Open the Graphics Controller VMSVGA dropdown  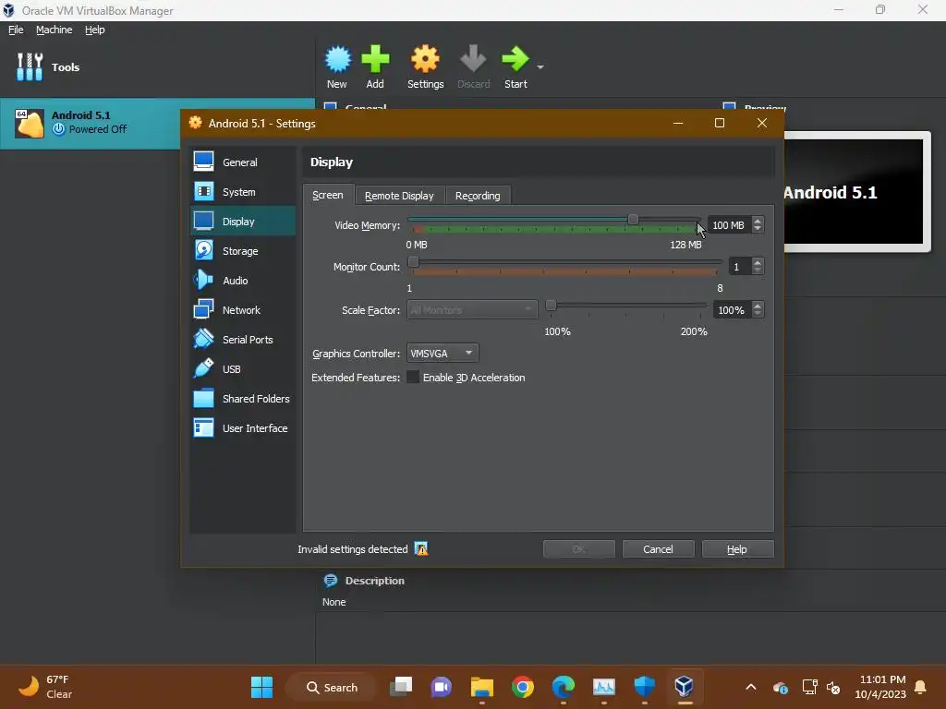pos(443,354)
